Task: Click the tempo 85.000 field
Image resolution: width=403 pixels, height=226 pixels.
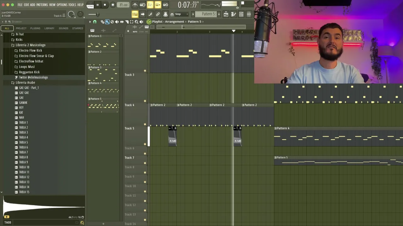Action: 123,5
